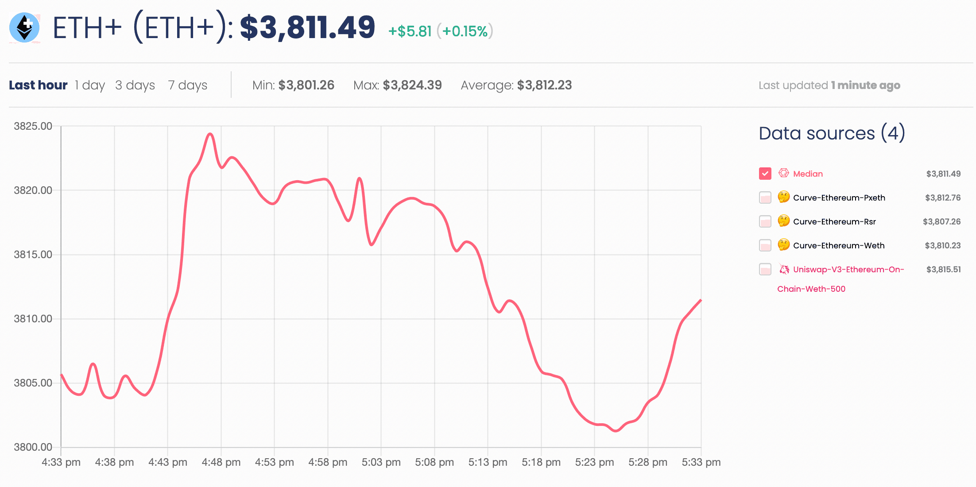
Task: Click the chart line peak near 4:47 pm
Action: [210, 134]
